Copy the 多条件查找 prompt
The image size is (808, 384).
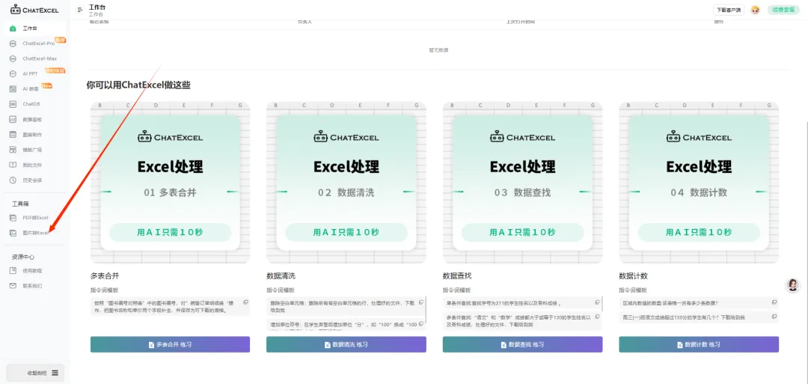pyautogui.click(x=597, y=317)
